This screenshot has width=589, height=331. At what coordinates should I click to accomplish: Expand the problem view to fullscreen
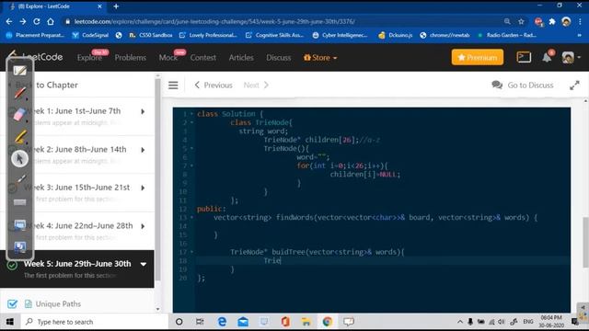click(574, 86)
